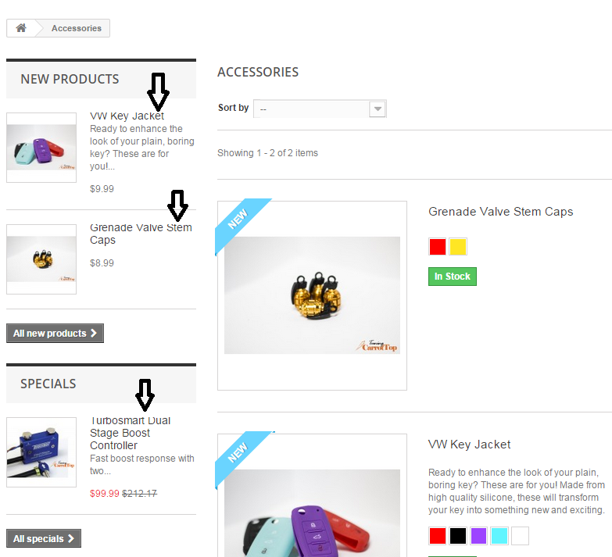Click the SPECIALS section heading
The image size is (612, 557).
[48, 384]
